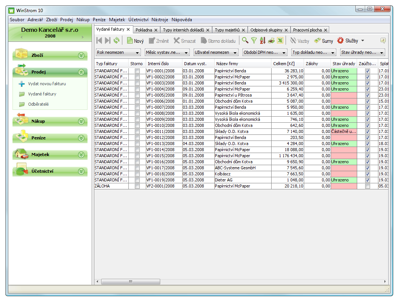
Task: Click the blue plus icon beside Vydat novou fakturu
Action: (22, 84)
